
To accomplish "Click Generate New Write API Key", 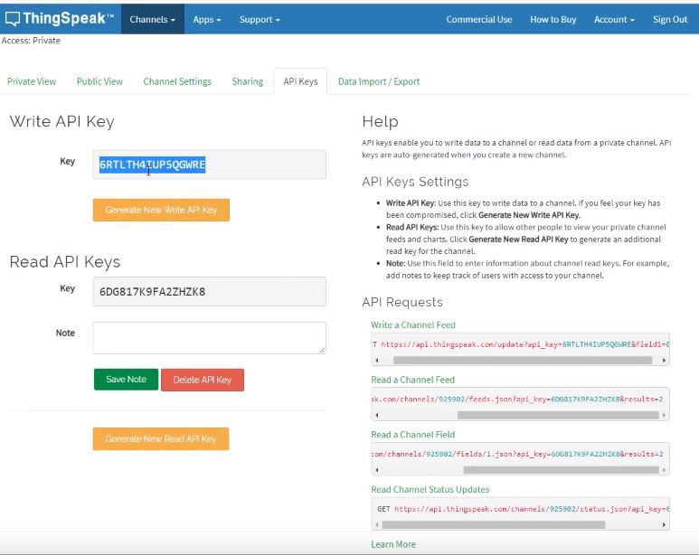I will tap(161, 210).
